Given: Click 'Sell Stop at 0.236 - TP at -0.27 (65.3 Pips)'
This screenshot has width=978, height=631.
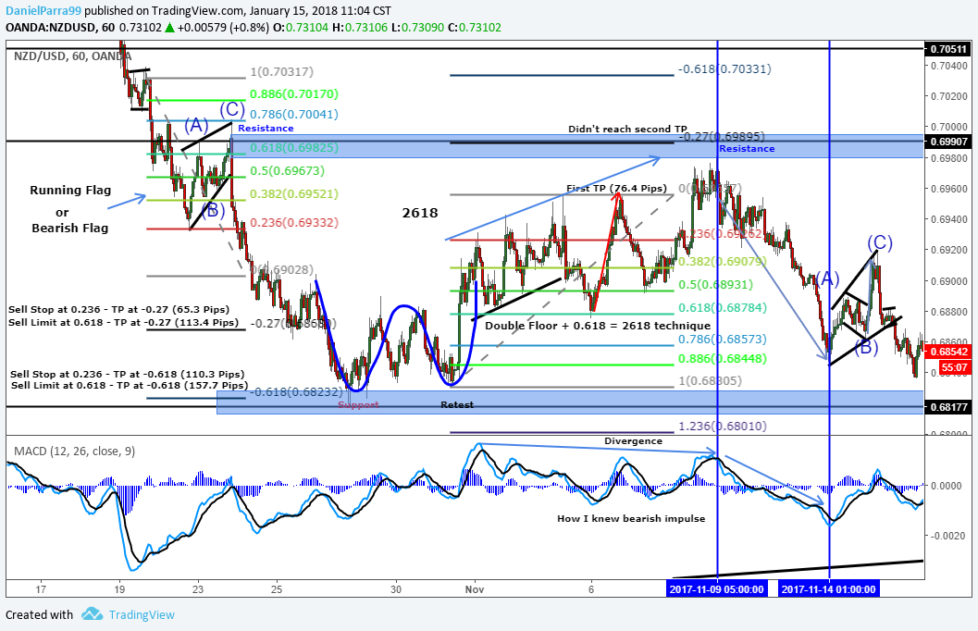Looking at the screenshot, I should 118,309.
